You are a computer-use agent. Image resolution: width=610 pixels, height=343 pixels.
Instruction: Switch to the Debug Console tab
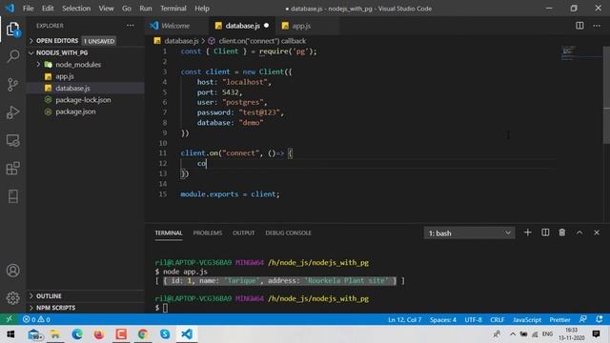pyautogui.click(x=288, y=232)
